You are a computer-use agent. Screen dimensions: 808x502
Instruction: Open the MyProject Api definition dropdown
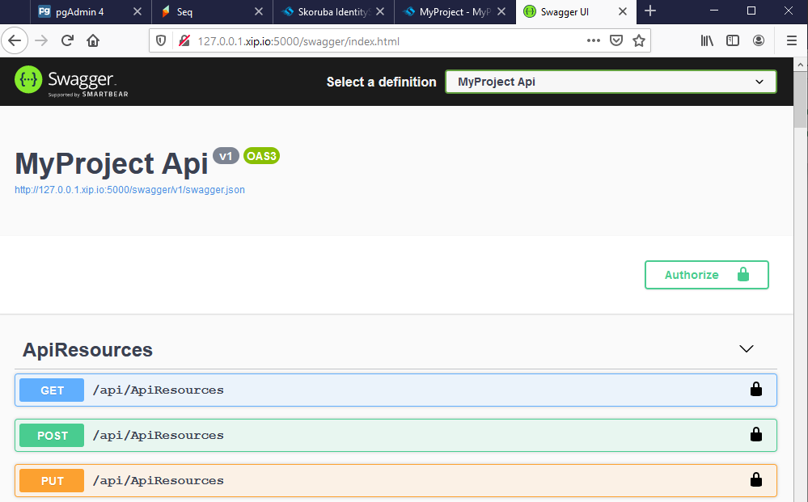[x=611, y=82]
